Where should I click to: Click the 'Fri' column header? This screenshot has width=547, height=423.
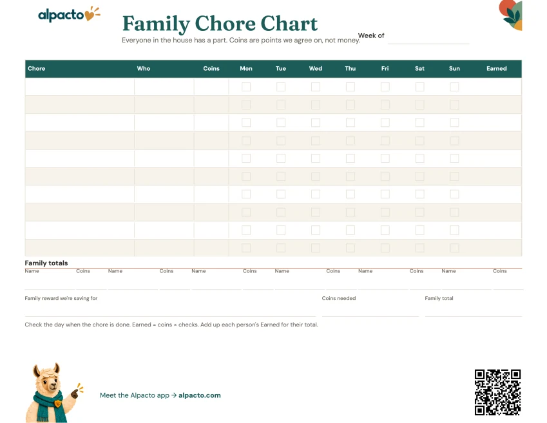coord(385,68)
